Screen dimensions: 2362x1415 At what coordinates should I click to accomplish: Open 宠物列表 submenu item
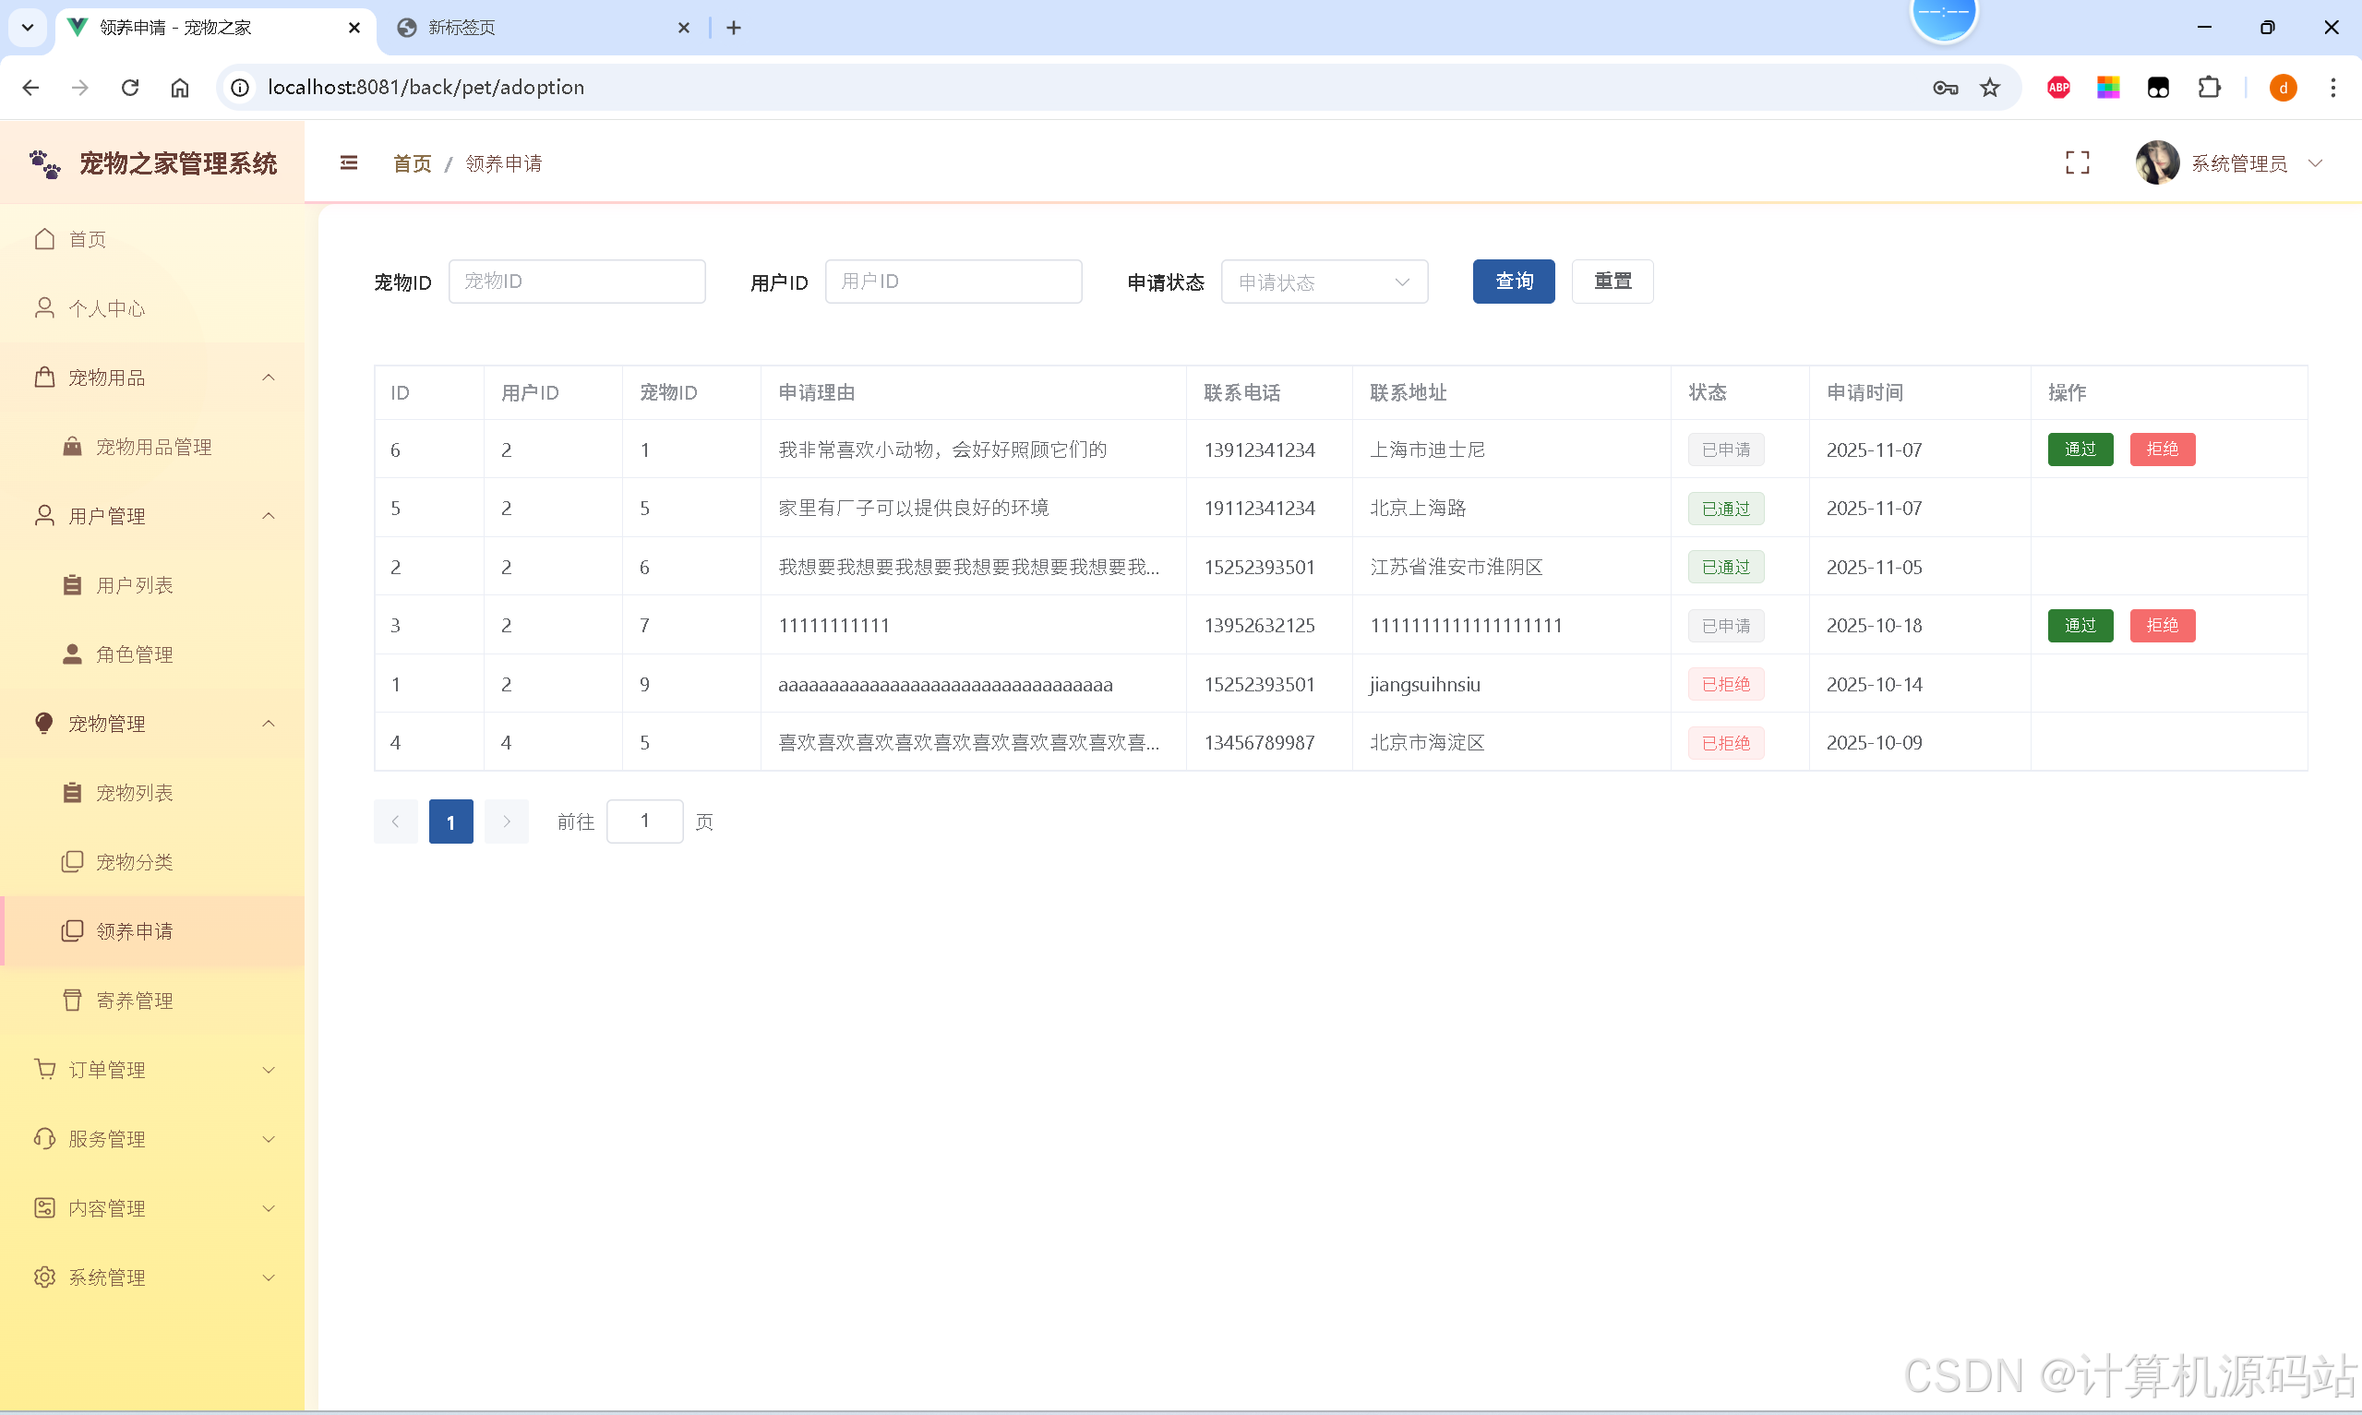click(x=152, y=793)
